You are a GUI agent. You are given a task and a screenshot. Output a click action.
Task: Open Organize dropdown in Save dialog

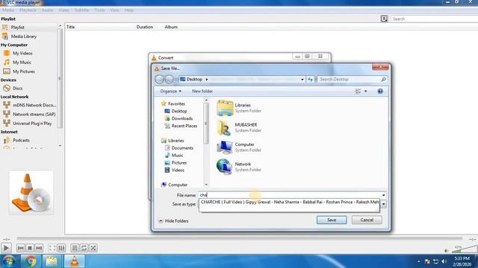(x=171, y=91)
